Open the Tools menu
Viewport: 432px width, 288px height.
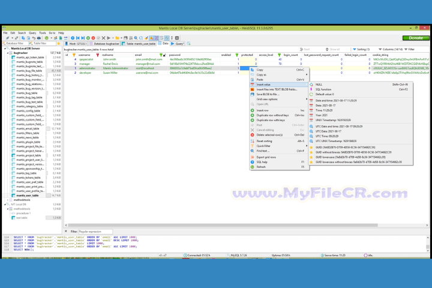point(42,33)
